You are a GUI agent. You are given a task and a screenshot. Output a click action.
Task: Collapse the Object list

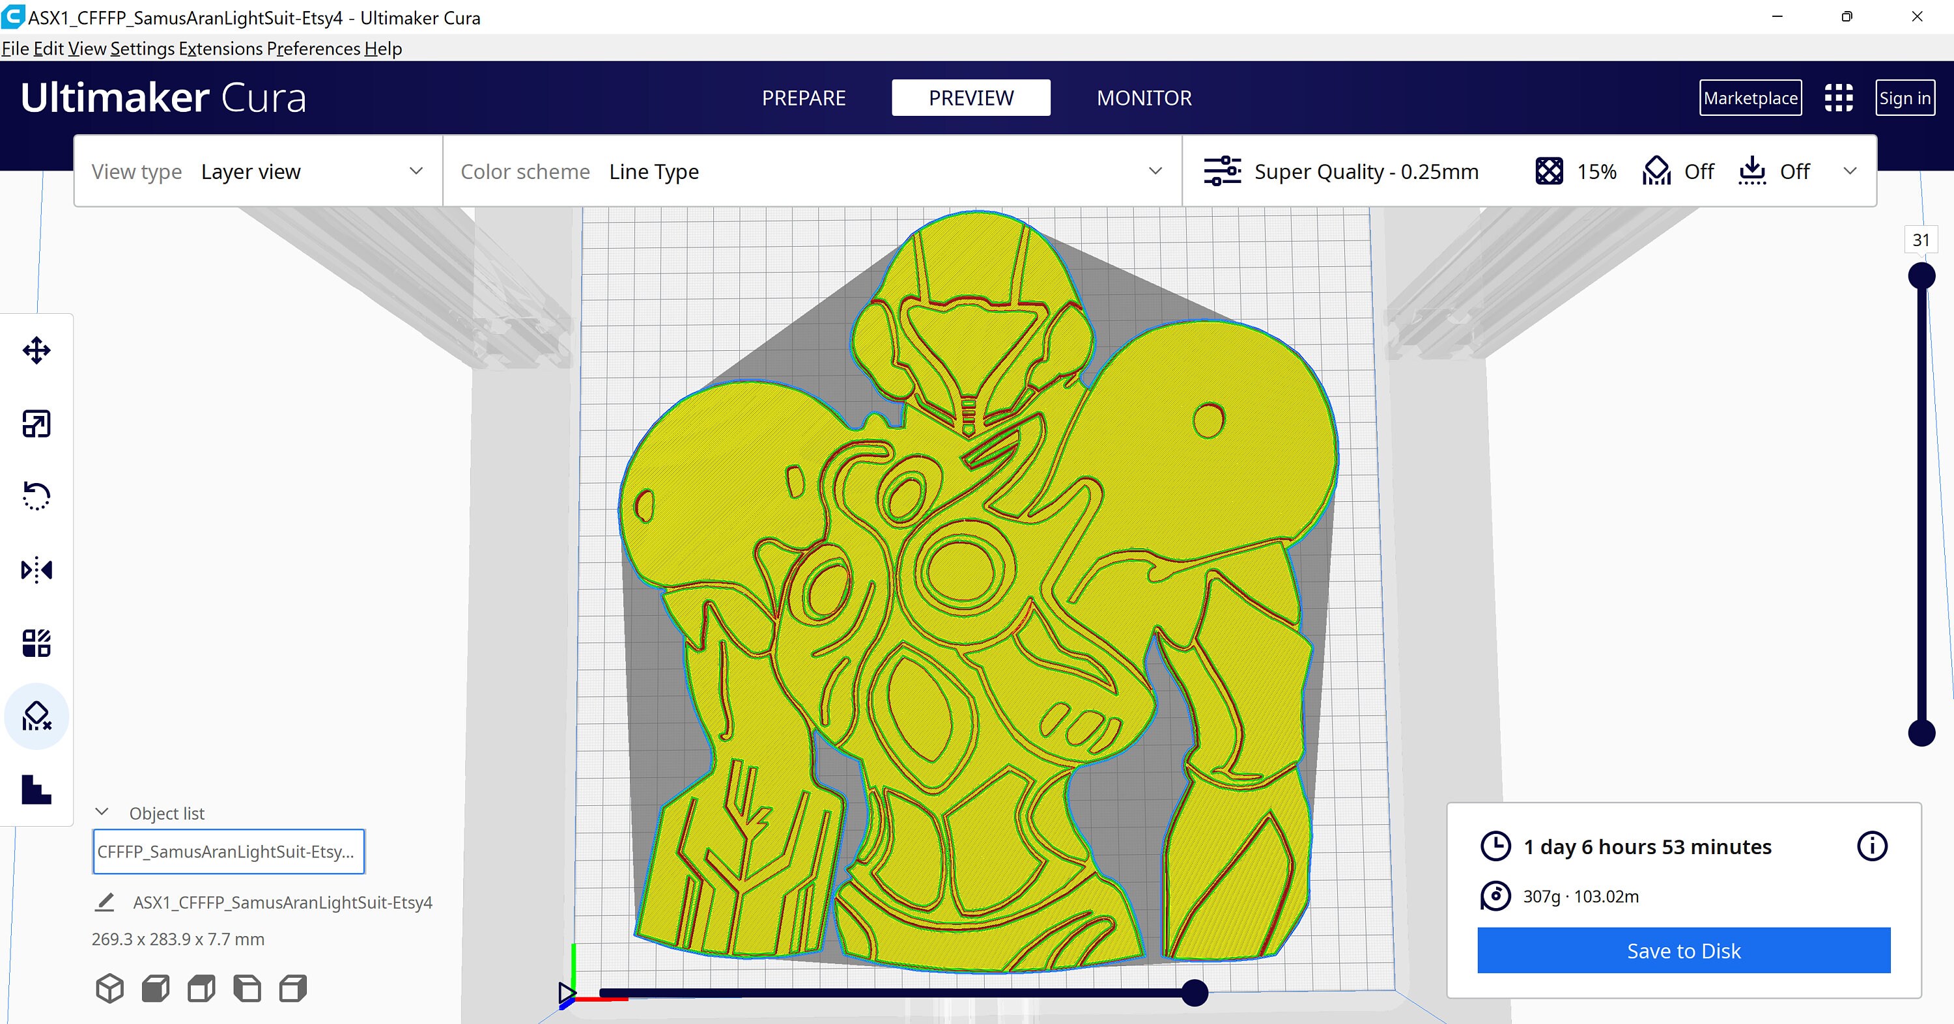pyautogui.click(x=102, y=812)
